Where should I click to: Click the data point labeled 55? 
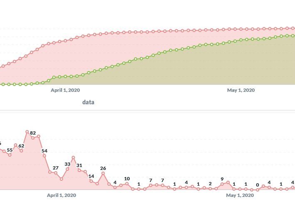point(10,155)
